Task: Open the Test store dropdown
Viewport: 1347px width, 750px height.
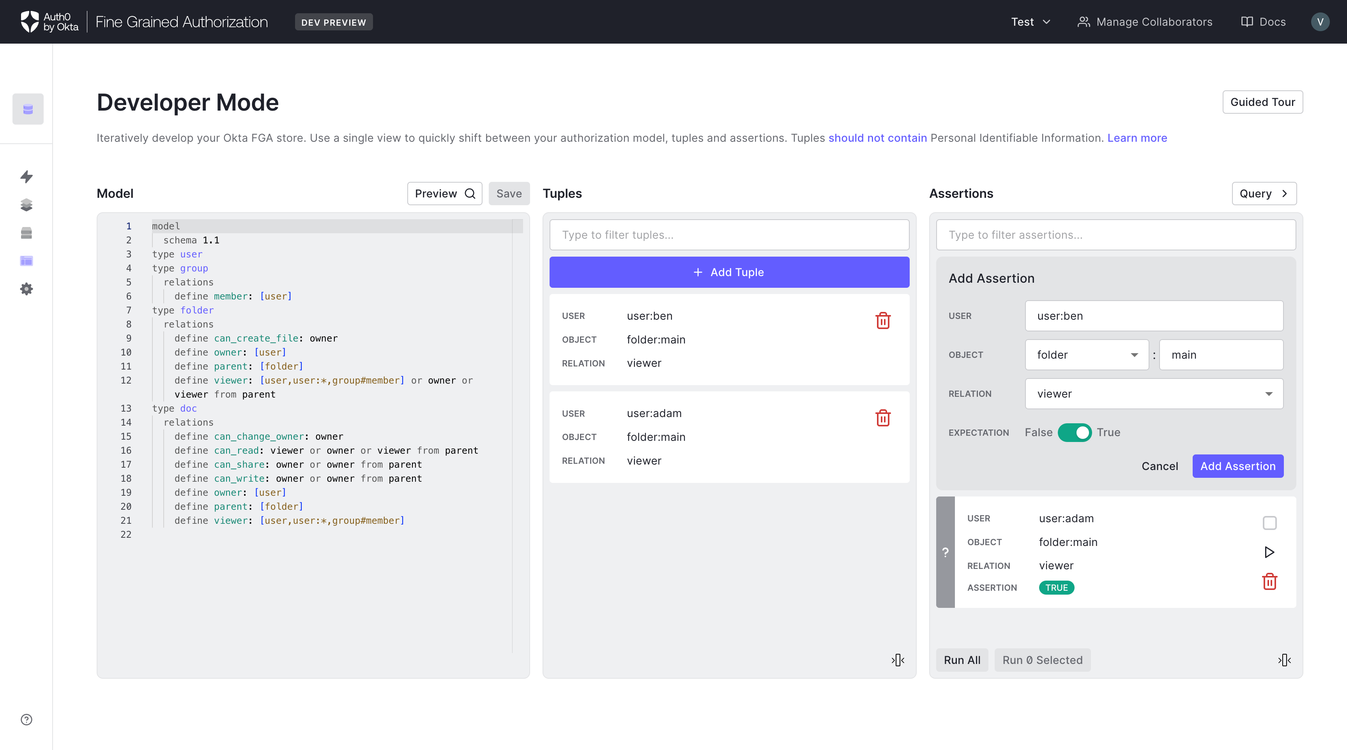Action: (x=1030, y=21)
